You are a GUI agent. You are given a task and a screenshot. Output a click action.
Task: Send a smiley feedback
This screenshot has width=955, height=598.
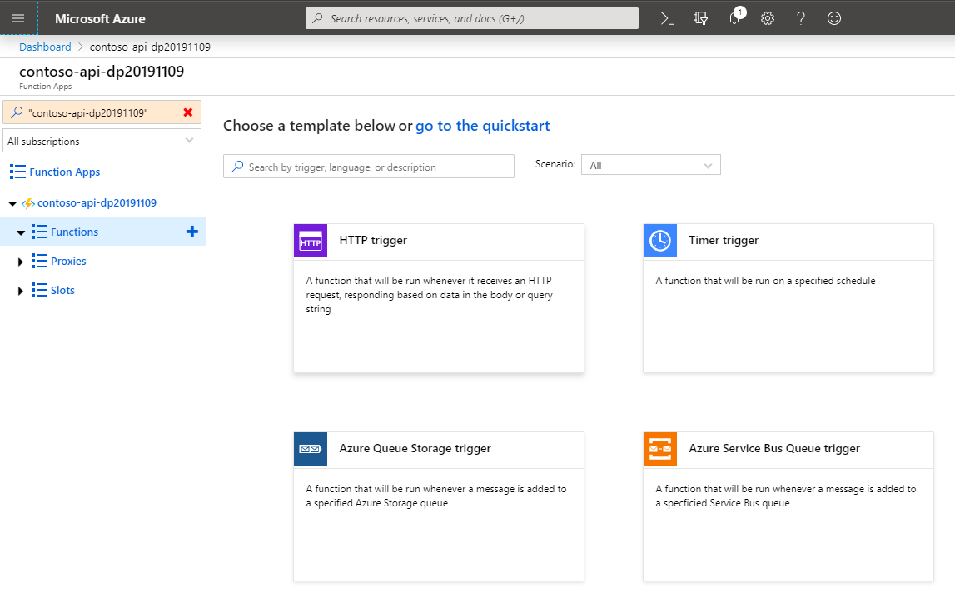[833, 17]
